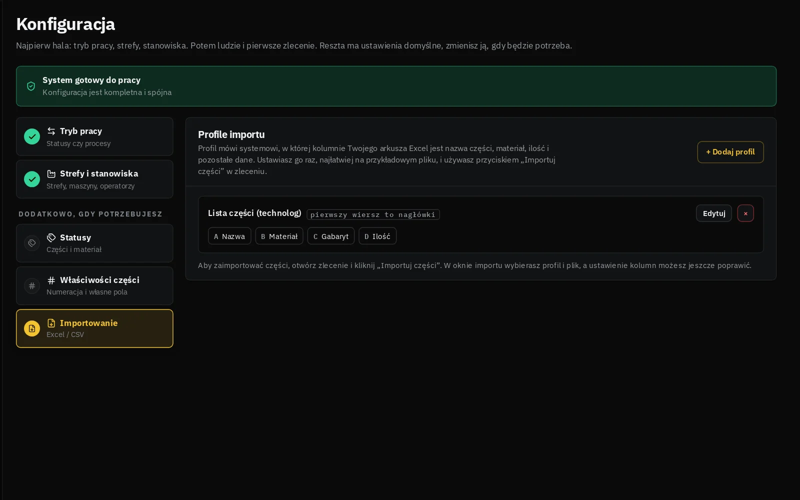Click the column B Materiał chip
Image resolution: width=800 pixels, height=500 pixels.
[x=279, y=236]
